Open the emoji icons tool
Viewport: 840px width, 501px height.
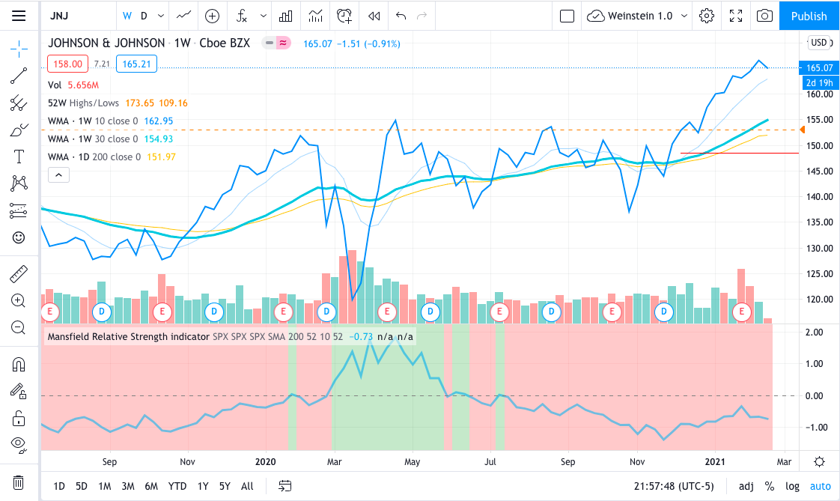(19, 237)
